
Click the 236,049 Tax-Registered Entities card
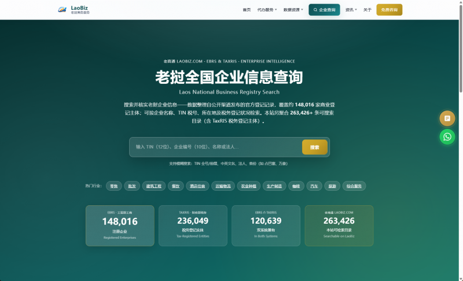click(193, 225)
